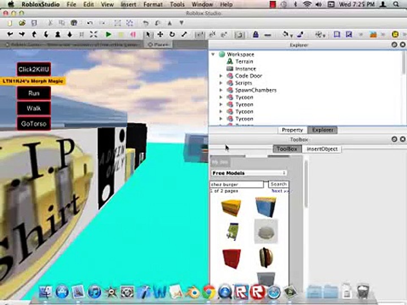Click the camera pan left arrow

10,34
